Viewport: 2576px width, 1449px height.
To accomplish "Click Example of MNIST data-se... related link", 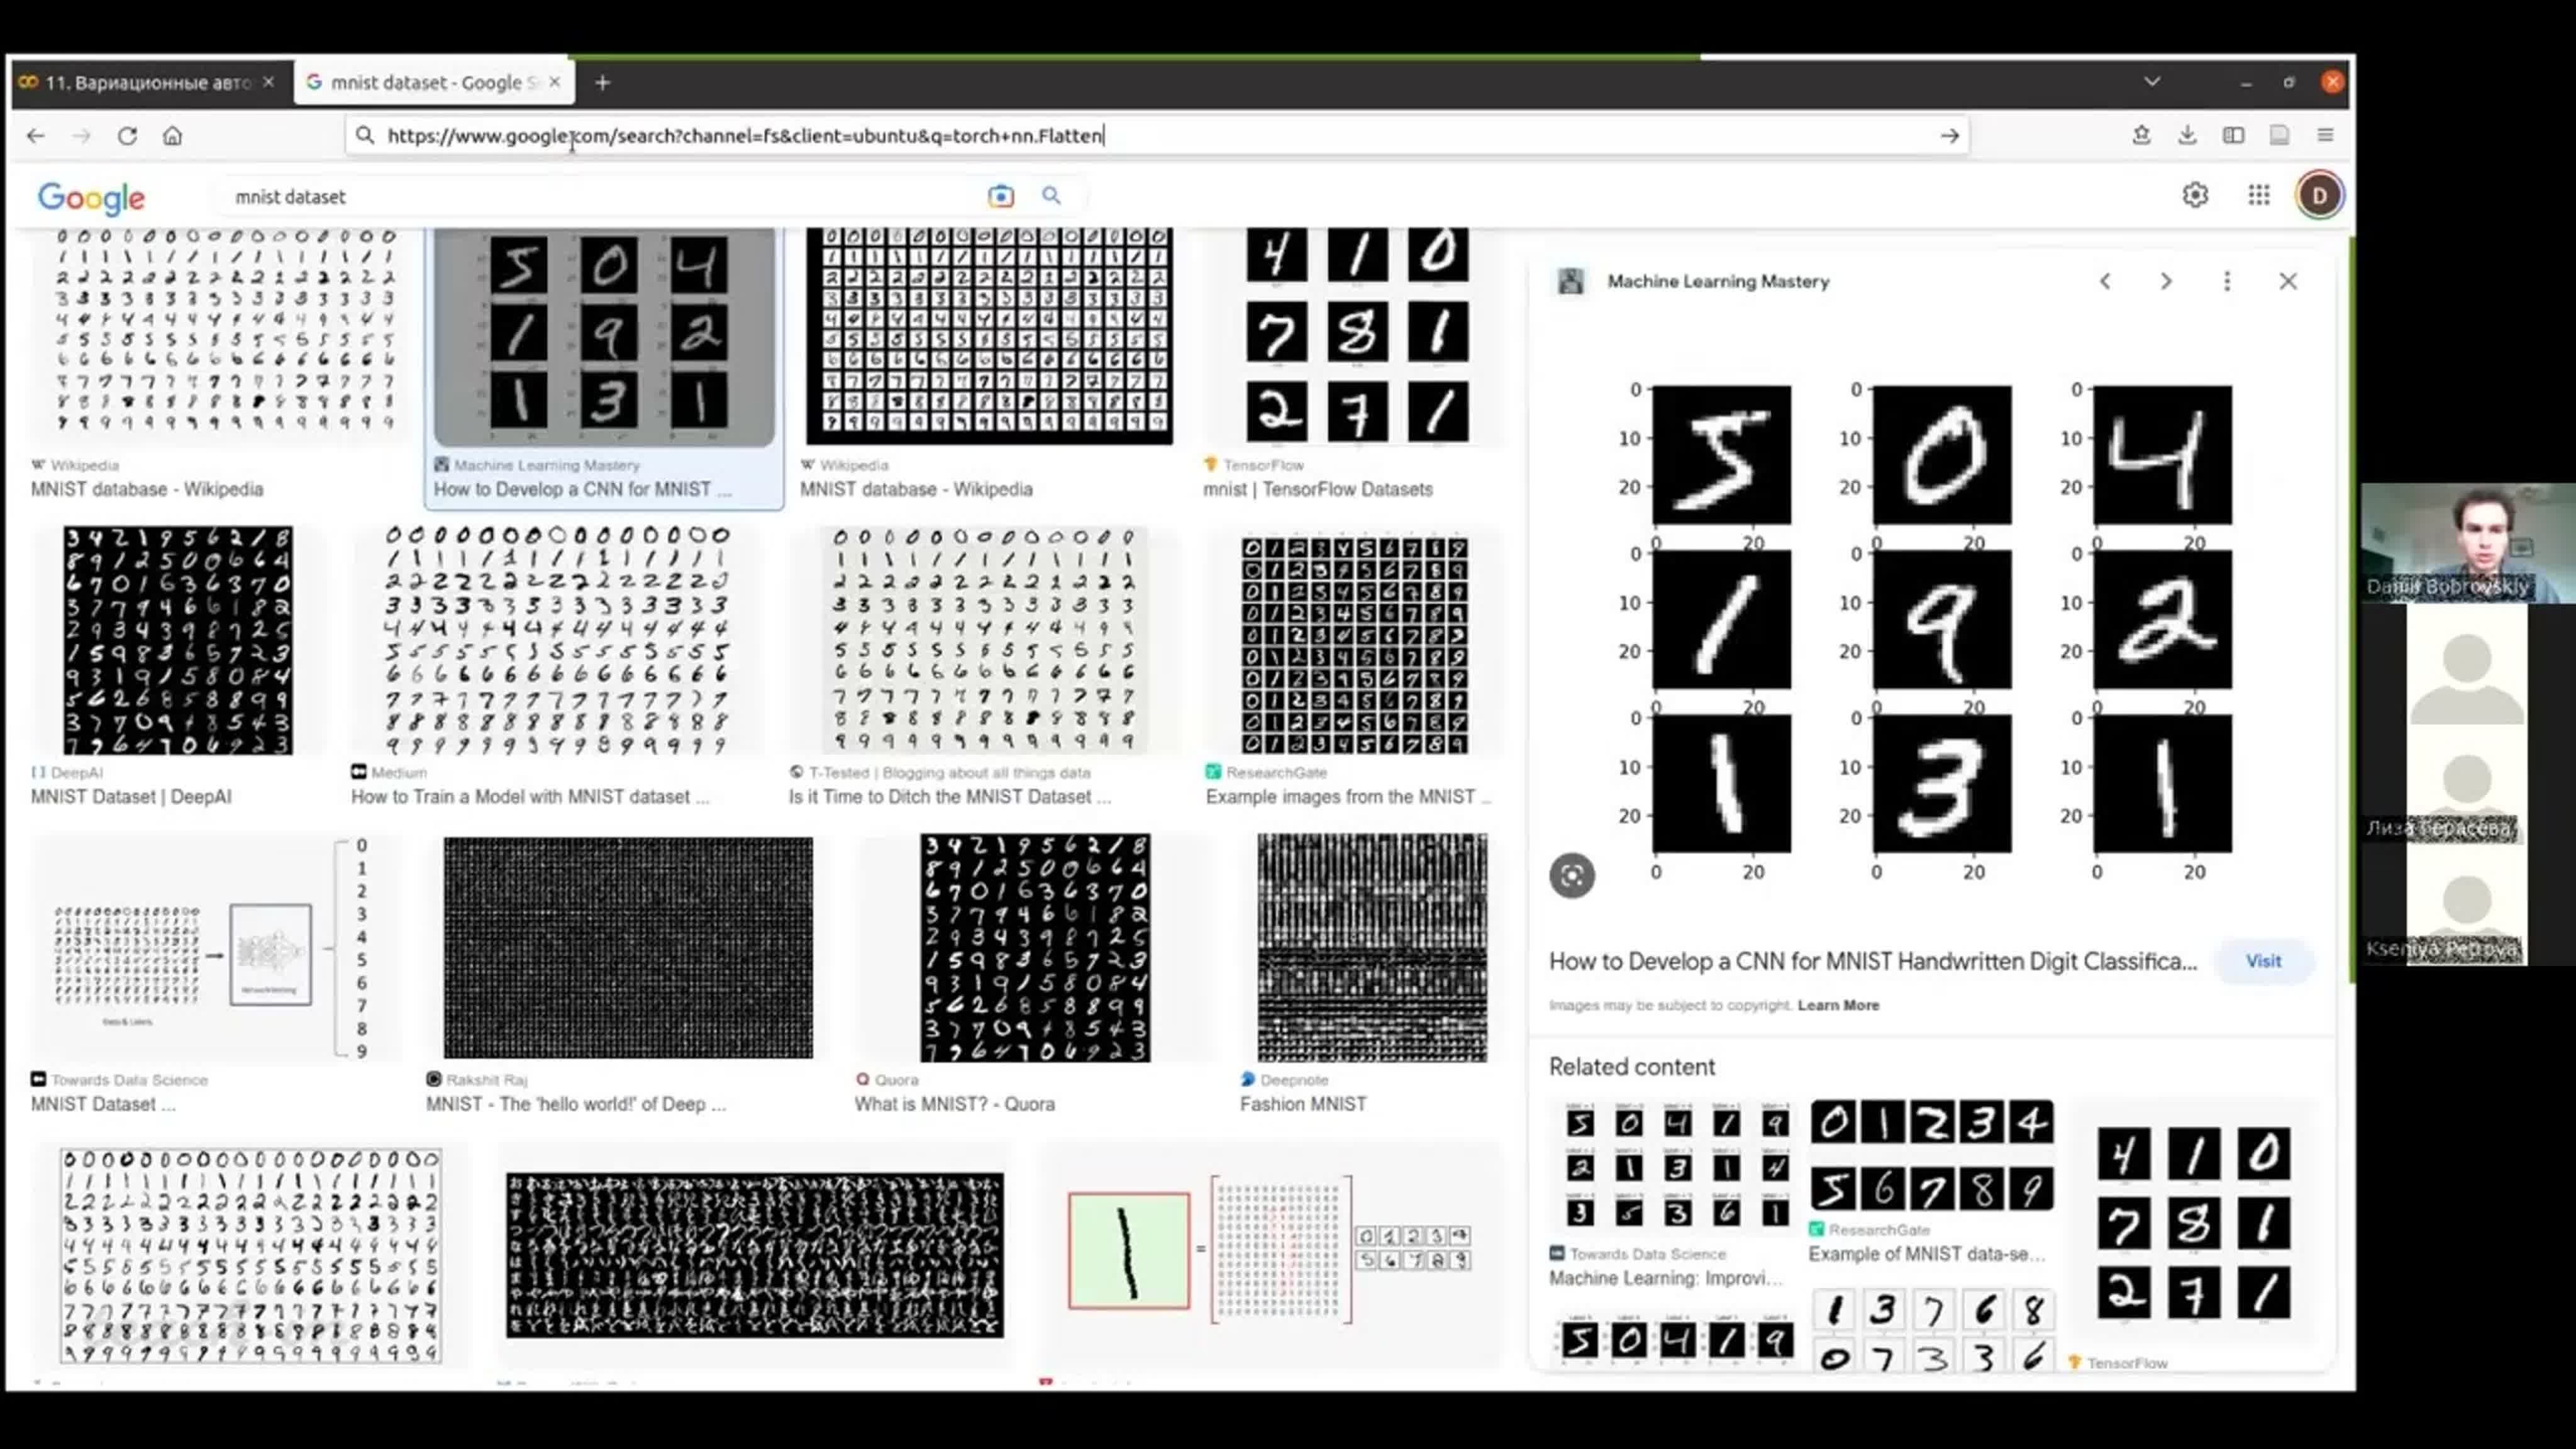I will 1927,1254.
